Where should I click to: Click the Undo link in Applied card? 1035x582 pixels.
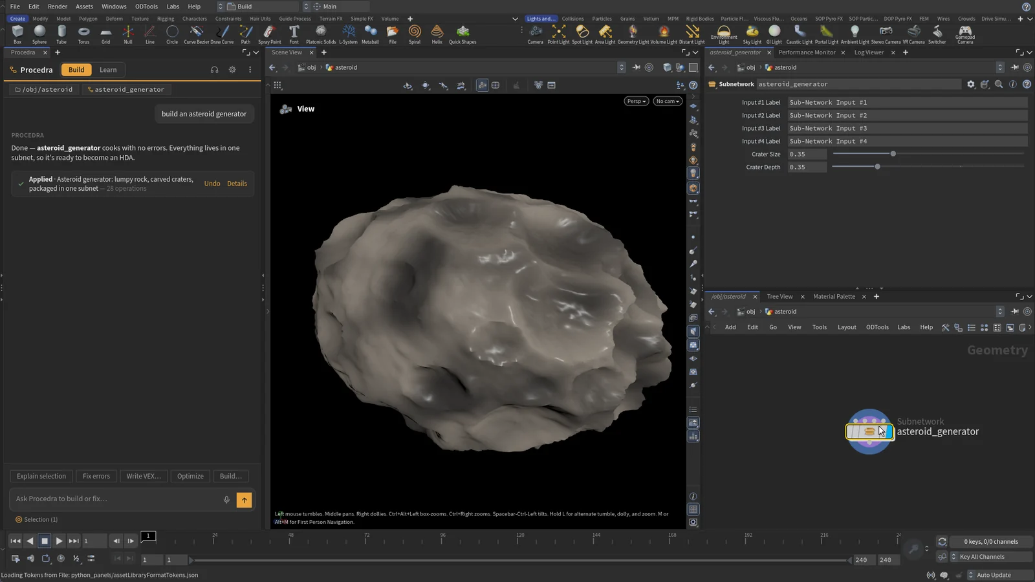point(212,184)
